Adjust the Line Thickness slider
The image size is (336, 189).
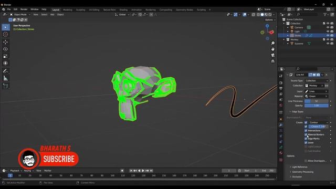(x=317, y=101)
